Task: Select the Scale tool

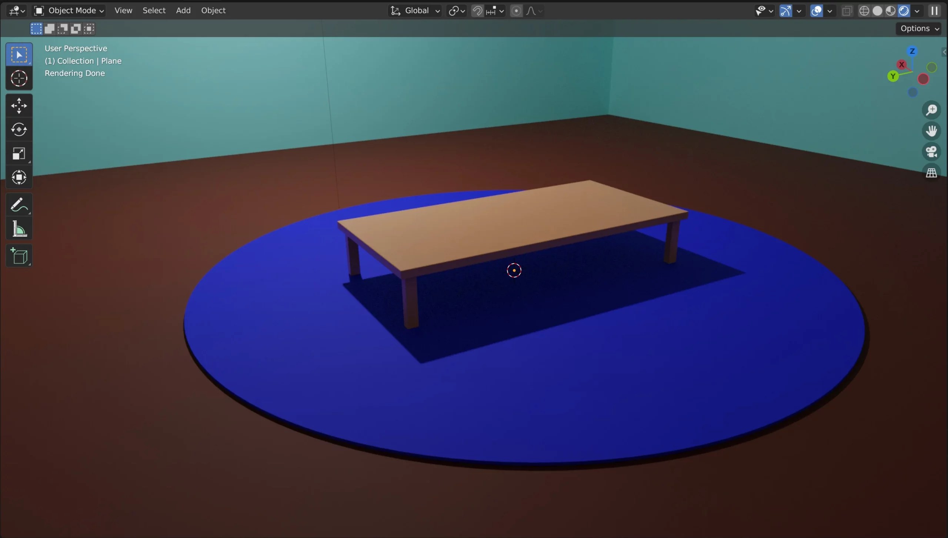Action: (x=19, y=154)
